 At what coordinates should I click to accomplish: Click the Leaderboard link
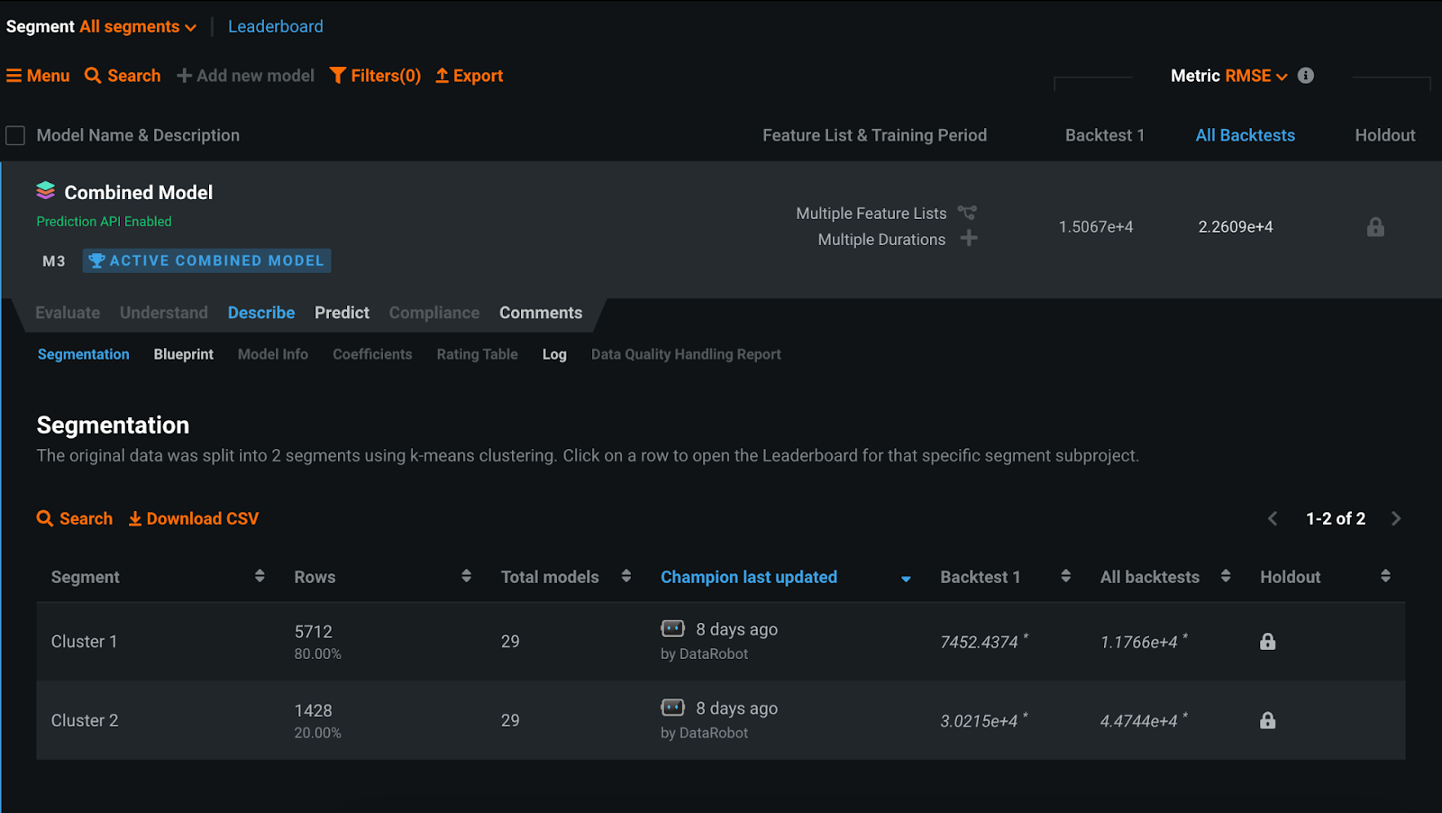[x=276, y=26]
